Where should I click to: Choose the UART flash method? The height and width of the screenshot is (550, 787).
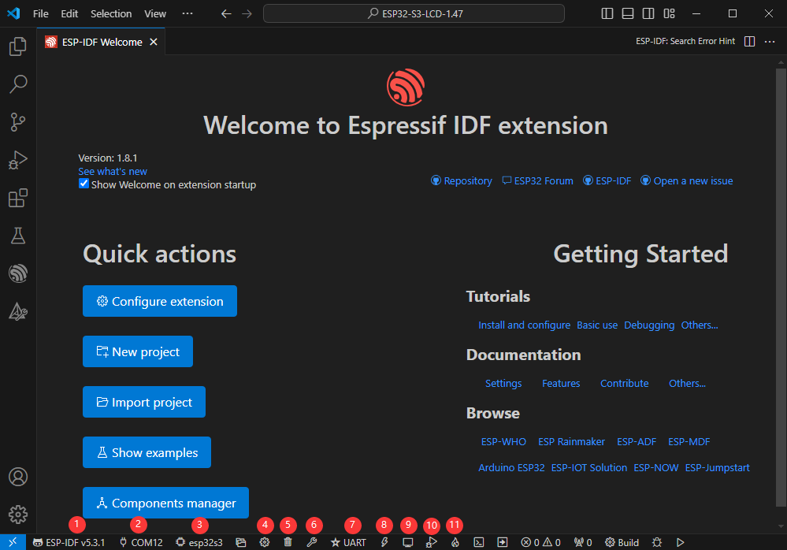pos(348,542)
